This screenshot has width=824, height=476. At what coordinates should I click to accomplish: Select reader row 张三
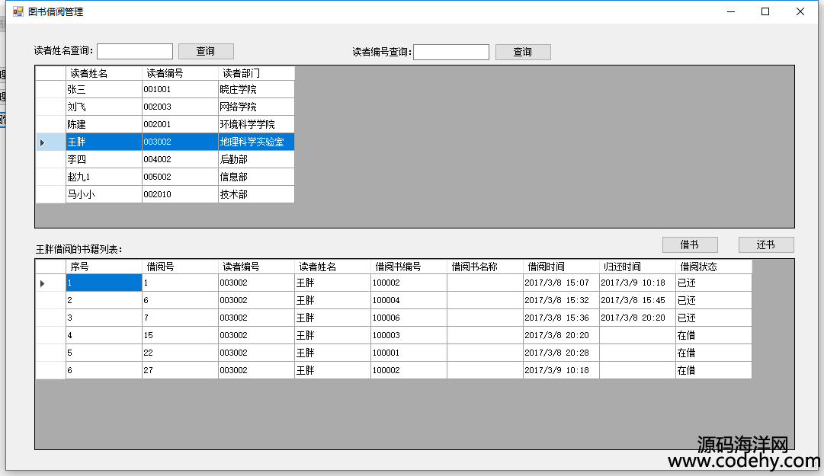pos(104,89)
